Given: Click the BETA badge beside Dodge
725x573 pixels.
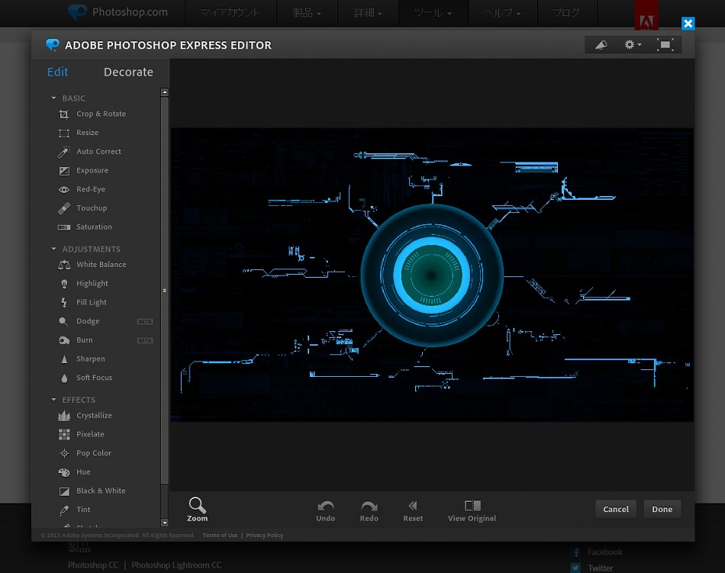Looking at the screenshot, I should click(x=145, y=322).
